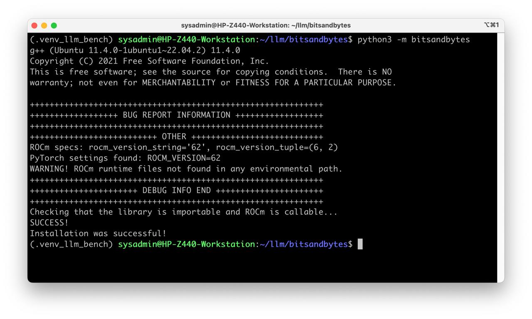The height and width of the screenshot is (319, 532).
Task: Click the 'ROCm specs: rocm_version_string' line
Action: 184,147
